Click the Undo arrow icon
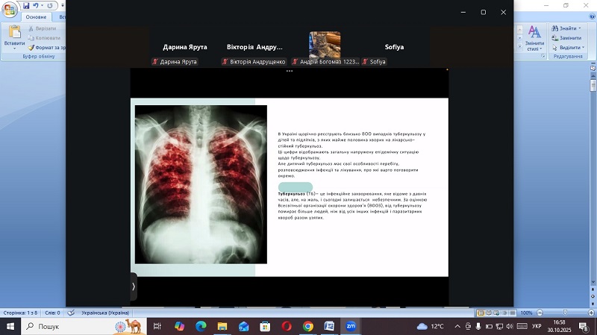Viewport: 597px width, 335px height. click(35, 5)
